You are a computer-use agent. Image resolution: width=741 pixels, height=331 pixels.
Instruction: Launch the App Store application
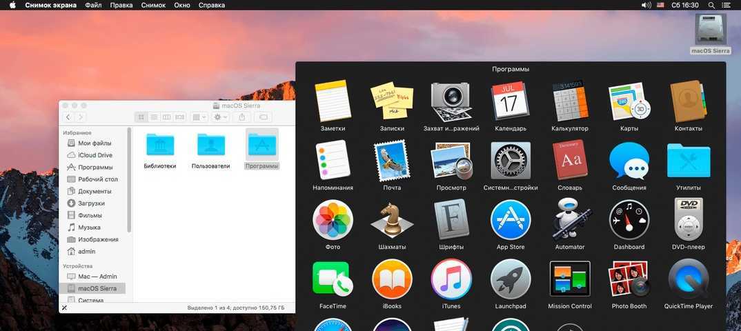(511, 220)
